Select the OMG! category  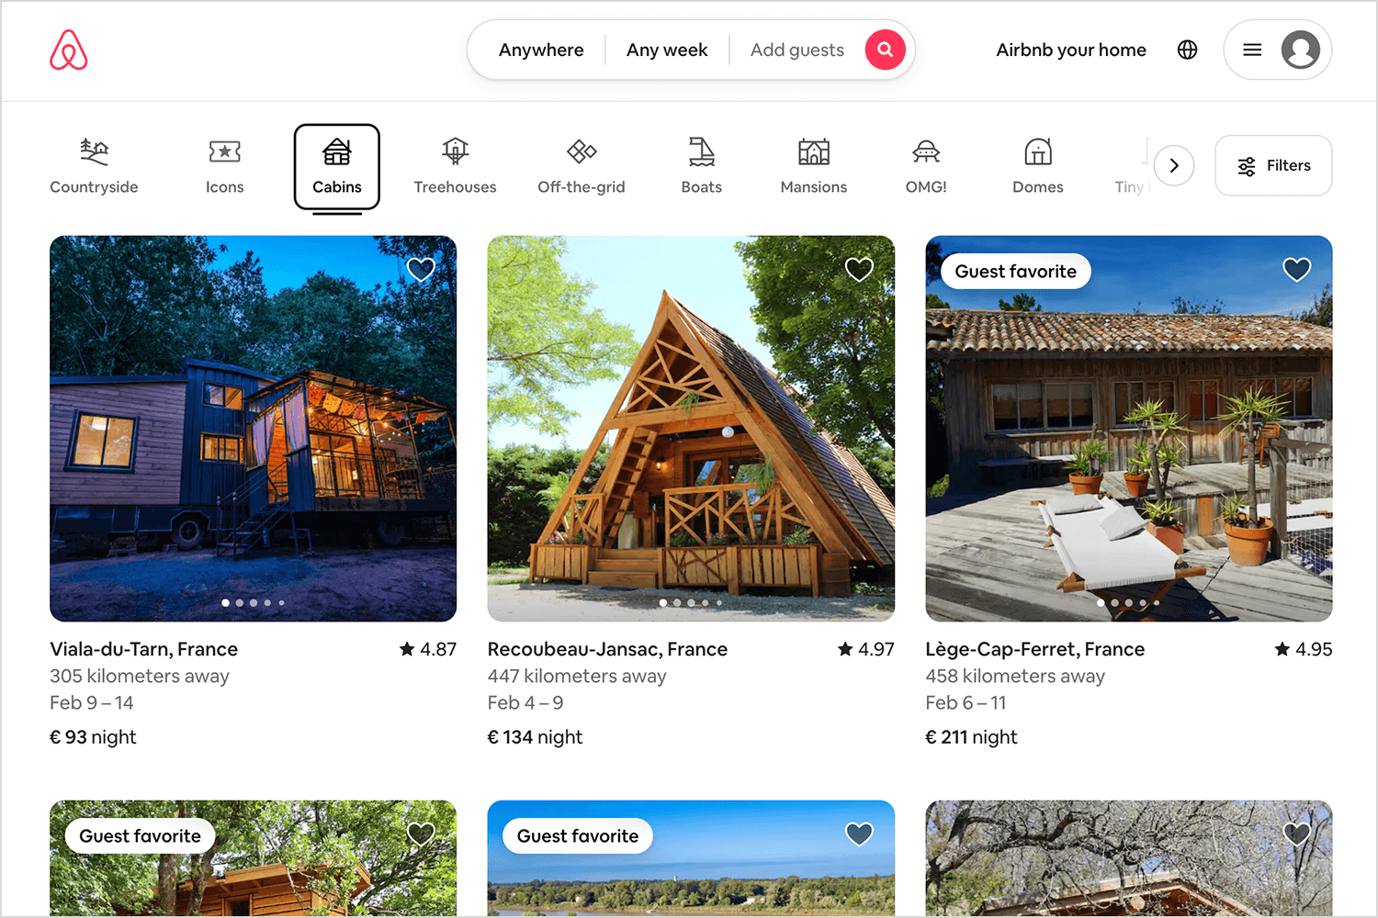926,167
